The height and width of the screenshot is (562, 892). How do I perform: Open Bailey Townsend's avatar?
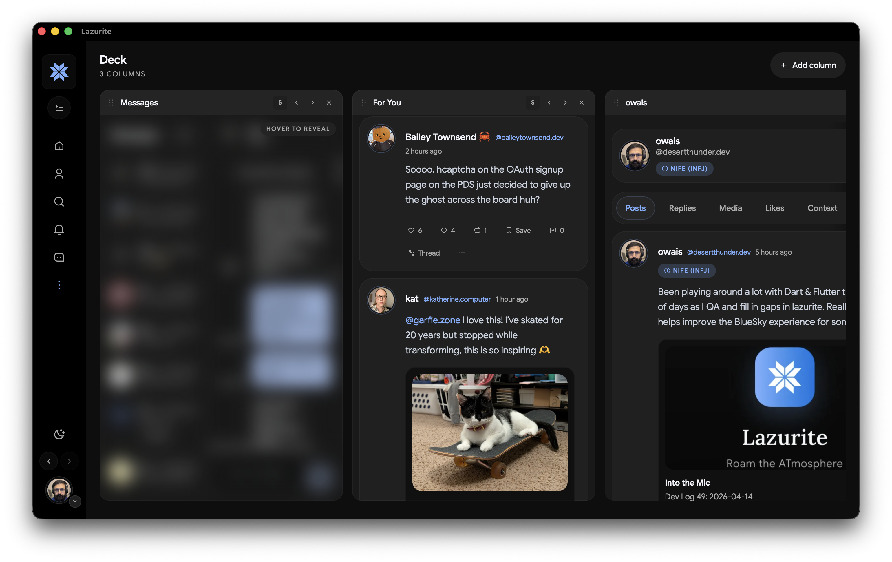(381, 138)
